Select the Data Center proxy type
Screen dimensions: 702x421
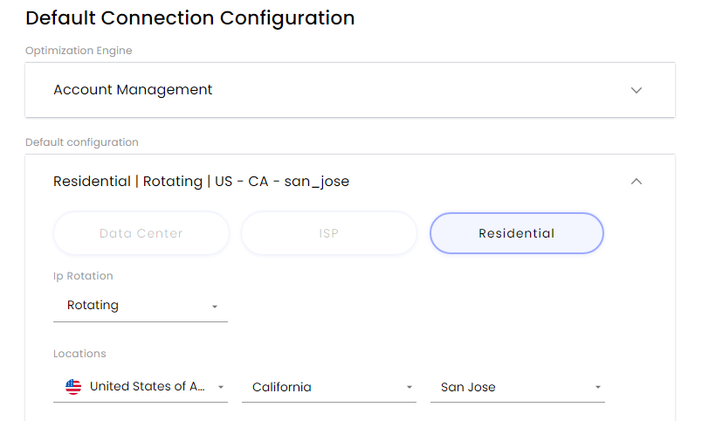[x=141, y=233]
